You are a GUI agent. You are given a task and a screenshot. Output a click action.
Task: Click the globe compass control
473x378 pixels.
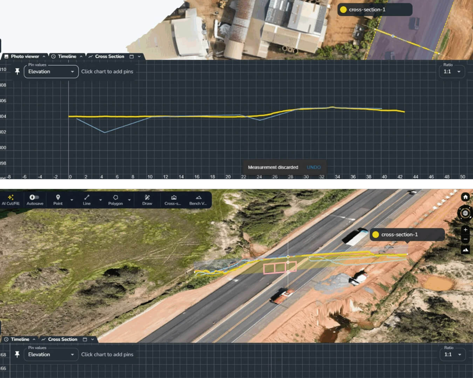pyautogui.click(x=465, y=213)
